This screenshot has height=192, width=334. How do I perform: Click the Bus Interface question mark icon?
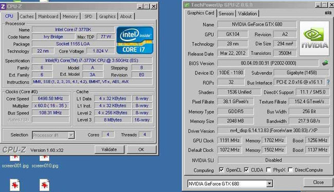(x=328, y=82)
